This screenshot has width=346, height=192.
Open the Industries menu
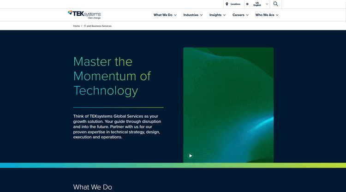[191, 15]
